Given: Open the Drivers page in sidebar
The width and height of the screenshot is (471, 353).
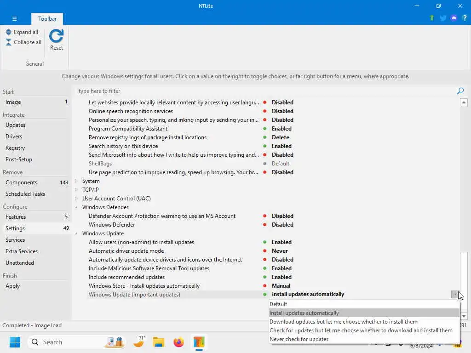Looking at the screenshot, I should pos(14,136).
